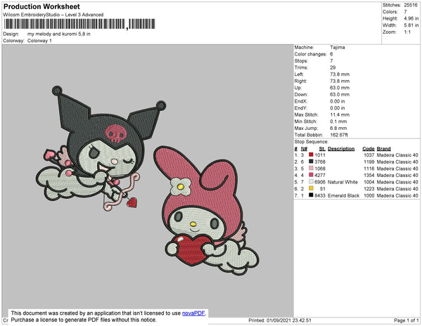Click the Down value 63.0 mm
Screen dimensions: 422x326
(x=340, y=95)
